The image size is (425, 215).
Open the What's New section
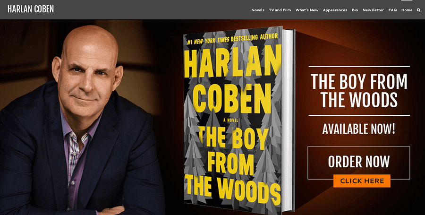coord(307,10)
